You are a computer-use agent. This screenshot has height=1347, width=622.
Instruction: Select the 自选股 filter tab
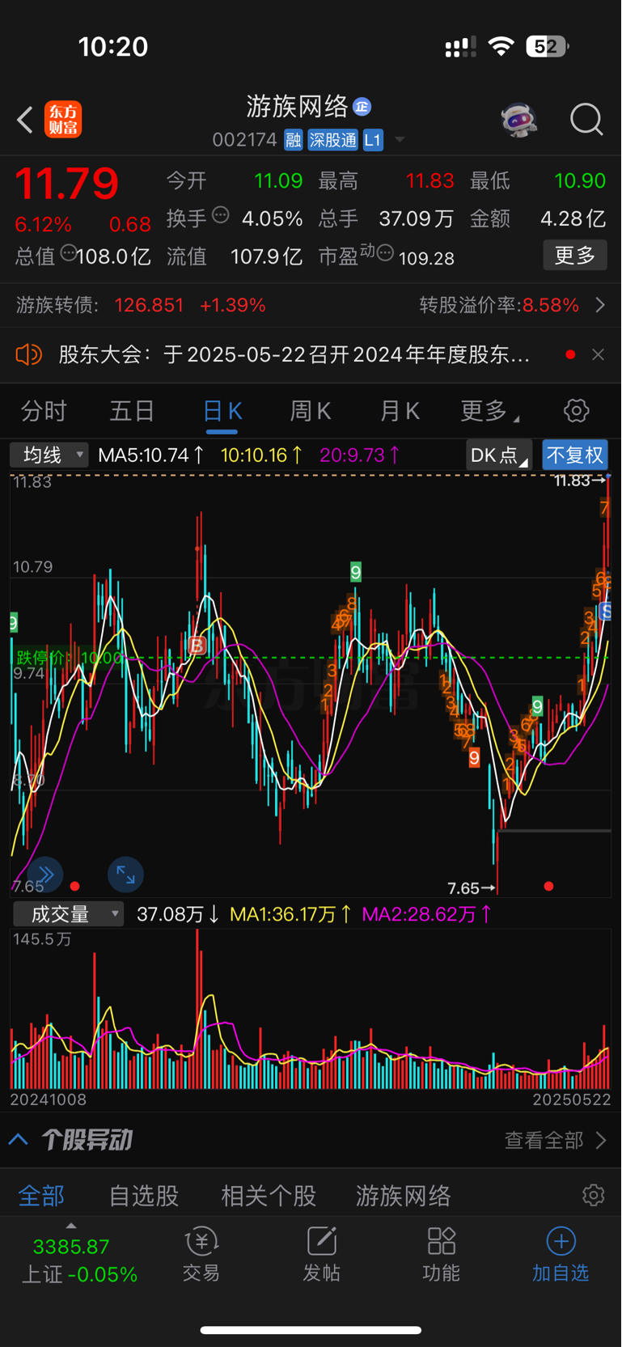tap(144, 1196)
